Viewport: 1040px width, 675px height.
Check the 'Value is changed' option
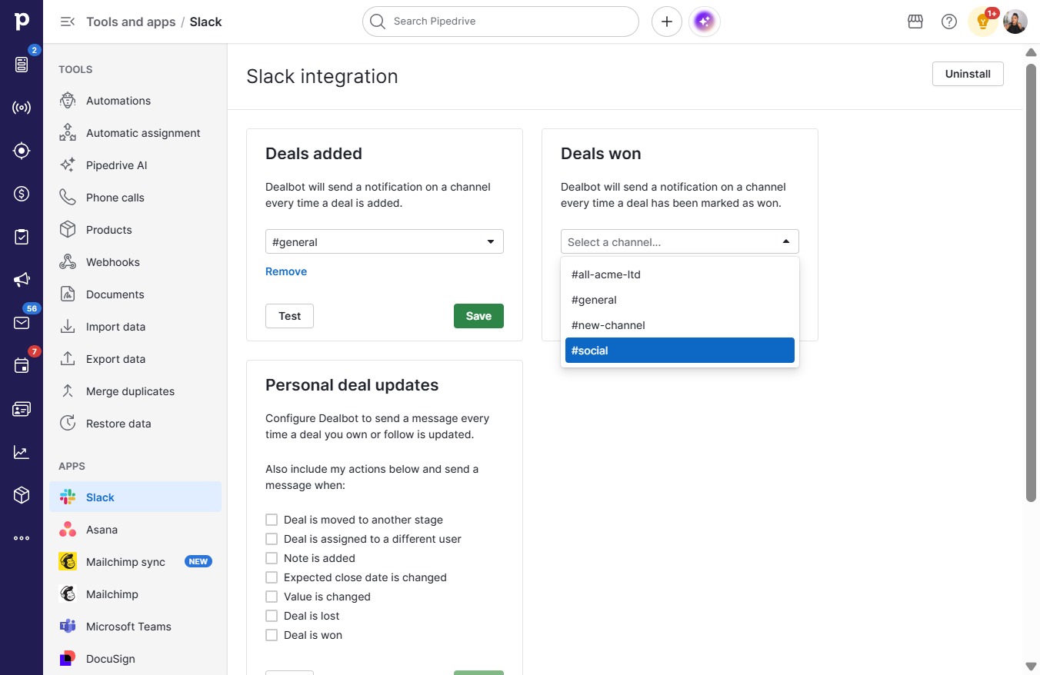(272, 597)
